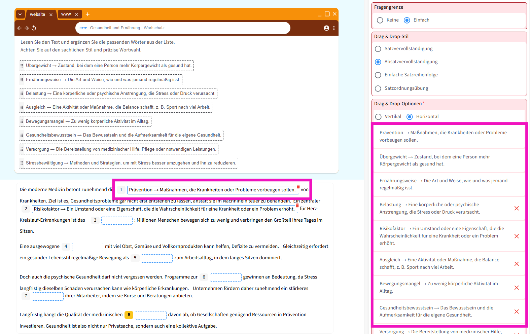Click empty blank number 3 field
The width and height of the screenshot is (530, 334).
[117, 221]
